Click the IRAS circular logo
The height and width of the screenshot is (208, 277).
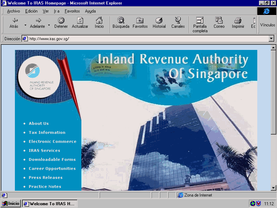(39, 77)
